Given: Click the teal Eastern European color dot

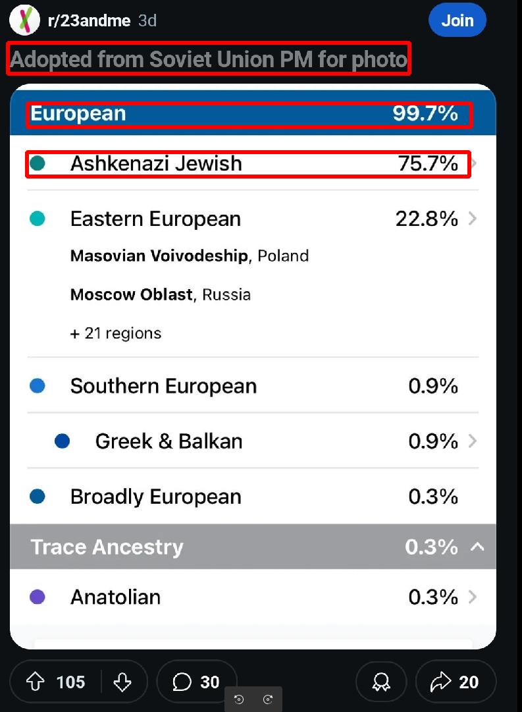Looking at the screenshot, I should click(38, 219).
